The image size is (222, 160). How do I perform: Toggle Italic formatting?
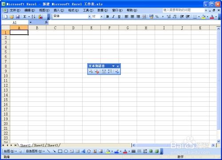[113, 16]
